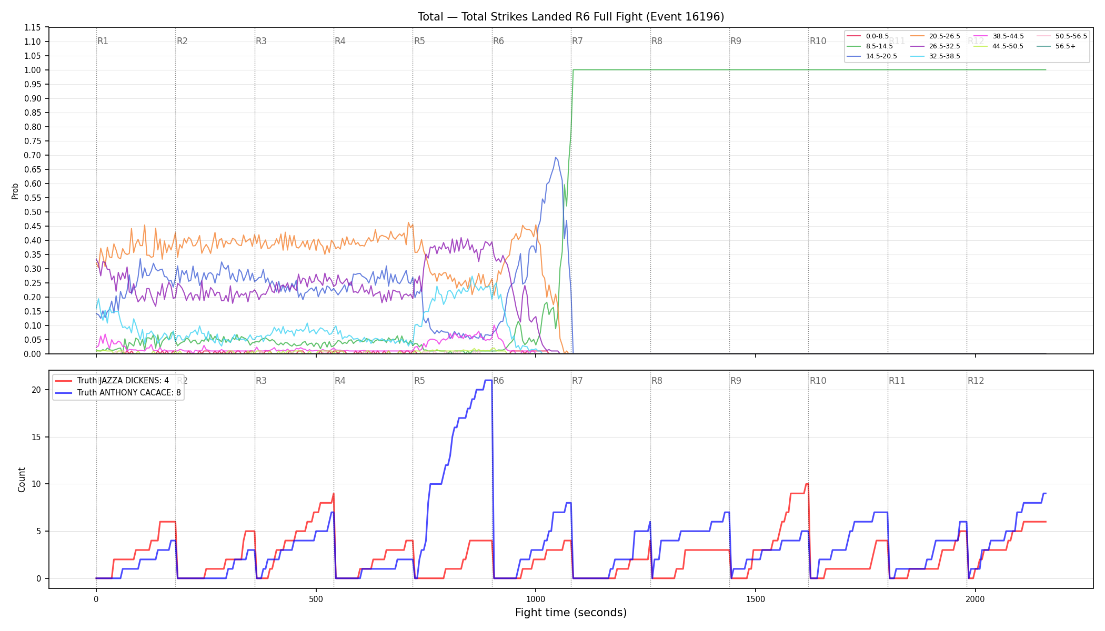1105x631 pixels.
Task: Click the Count y-axis label
Action: [22, 480]
